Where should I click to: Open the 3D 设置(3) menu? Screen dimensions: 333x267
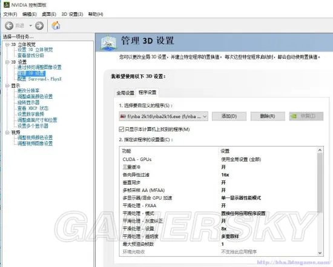pos(72,15)
